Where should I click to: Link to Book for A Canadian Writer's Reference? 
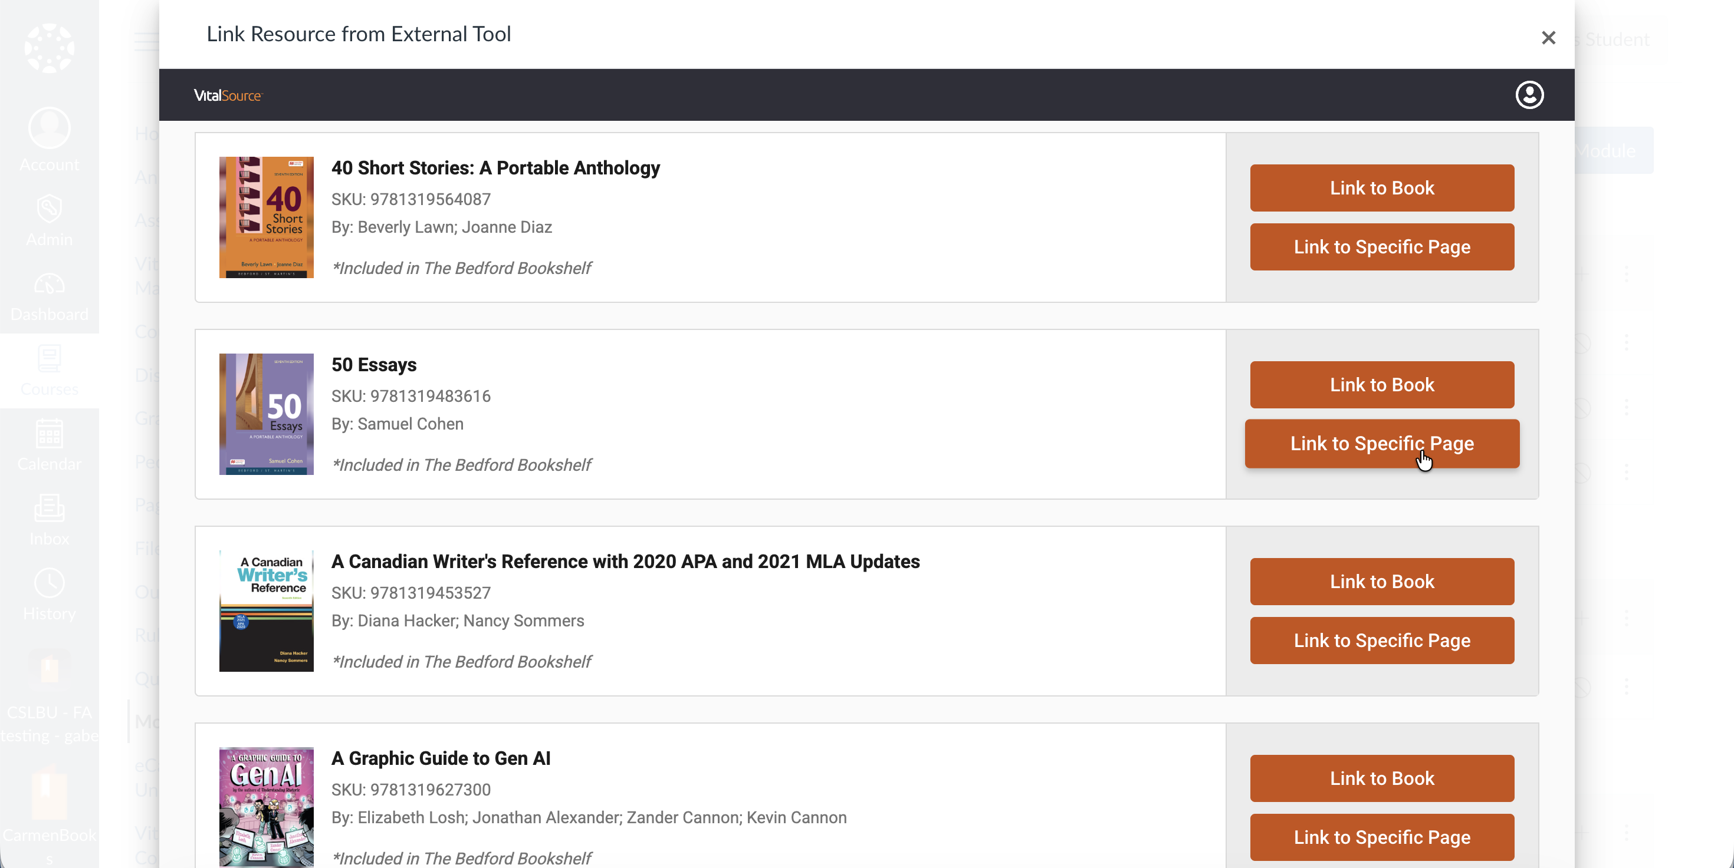(x=1382, y=582)
